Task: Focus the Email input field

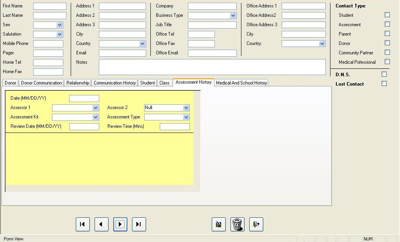Action: (122, 53)
